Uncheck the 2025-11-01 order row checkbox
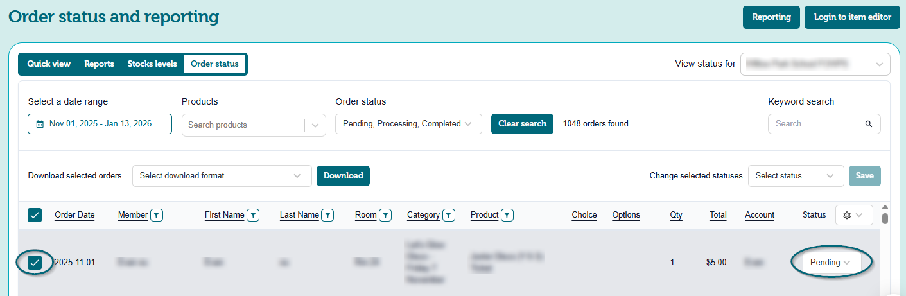 [x=35, y=262]
